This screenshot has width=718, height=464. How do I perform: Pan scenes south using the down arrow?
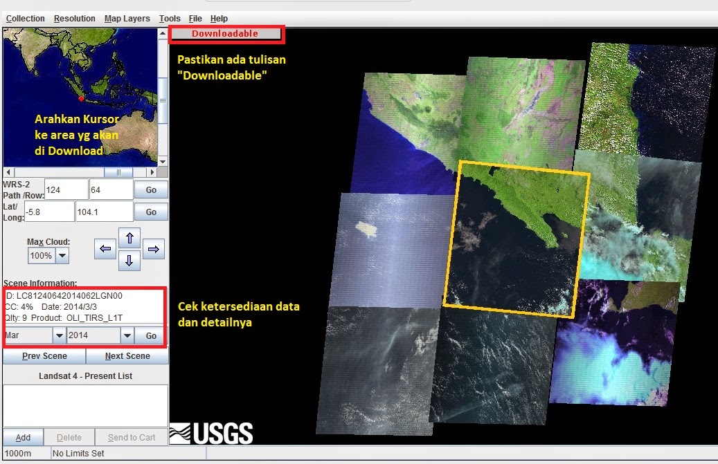tap(129, 261)
